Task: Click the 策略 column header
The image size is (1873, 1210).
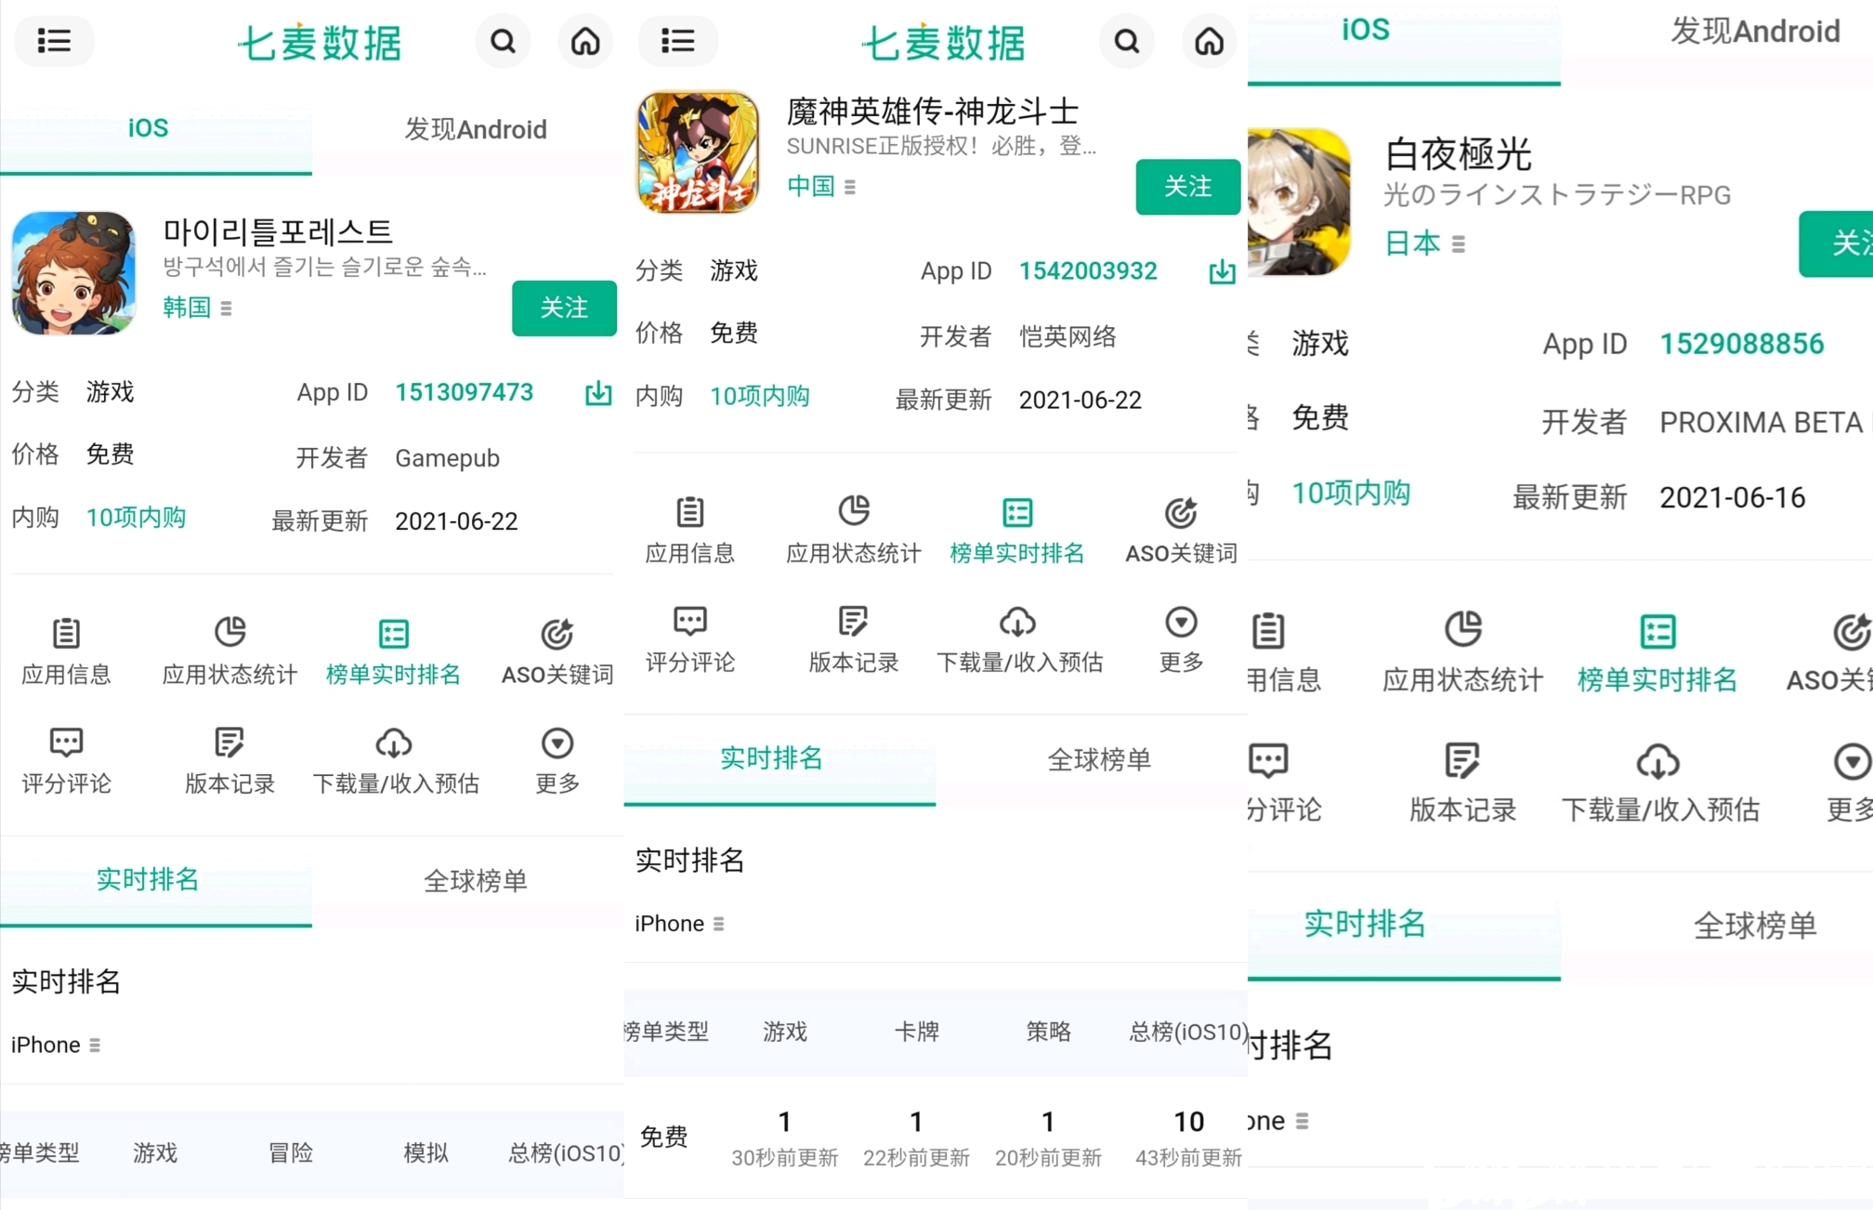Action: point(1048,1032)
